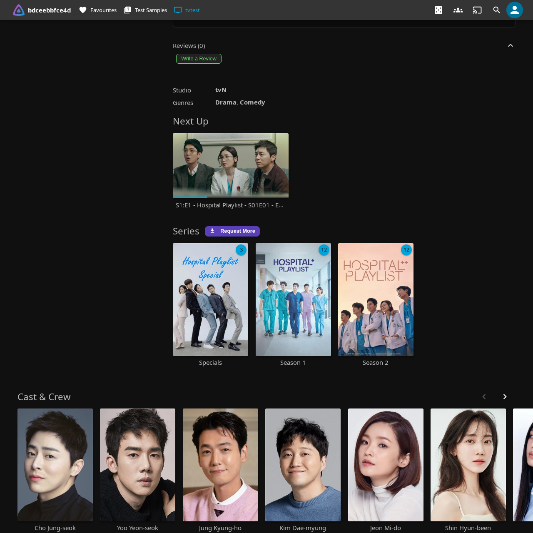The height and width of the screenshot is (533, 533).
Task: Collapse the Reviews section chevron
Action: [511, 45]
